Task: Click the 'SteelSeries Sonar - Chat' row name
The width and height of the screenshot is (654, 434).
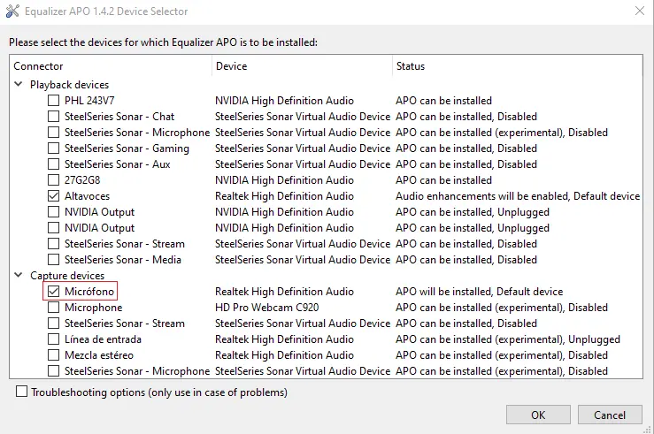Action: click(119, 116)
